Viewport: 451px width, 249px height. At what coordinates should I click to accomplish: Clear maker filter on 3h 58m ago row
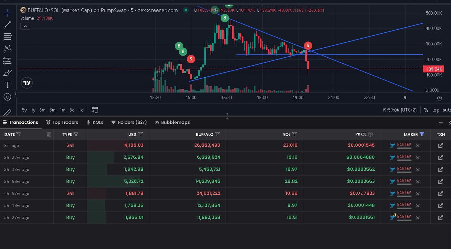[418, 181]
